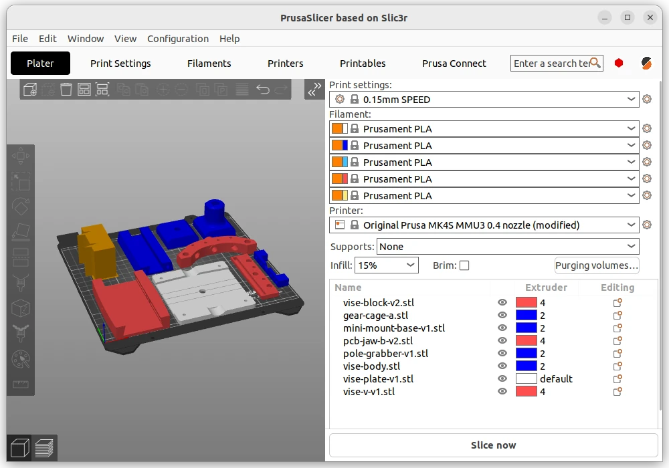Open the Configuration menu

click(x=178, y=39)
